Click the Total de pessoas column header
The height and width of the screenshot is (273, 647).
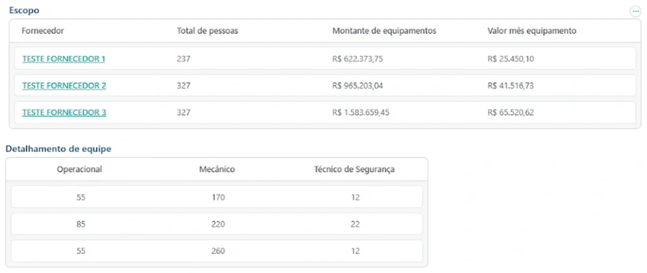coord(207,30)
